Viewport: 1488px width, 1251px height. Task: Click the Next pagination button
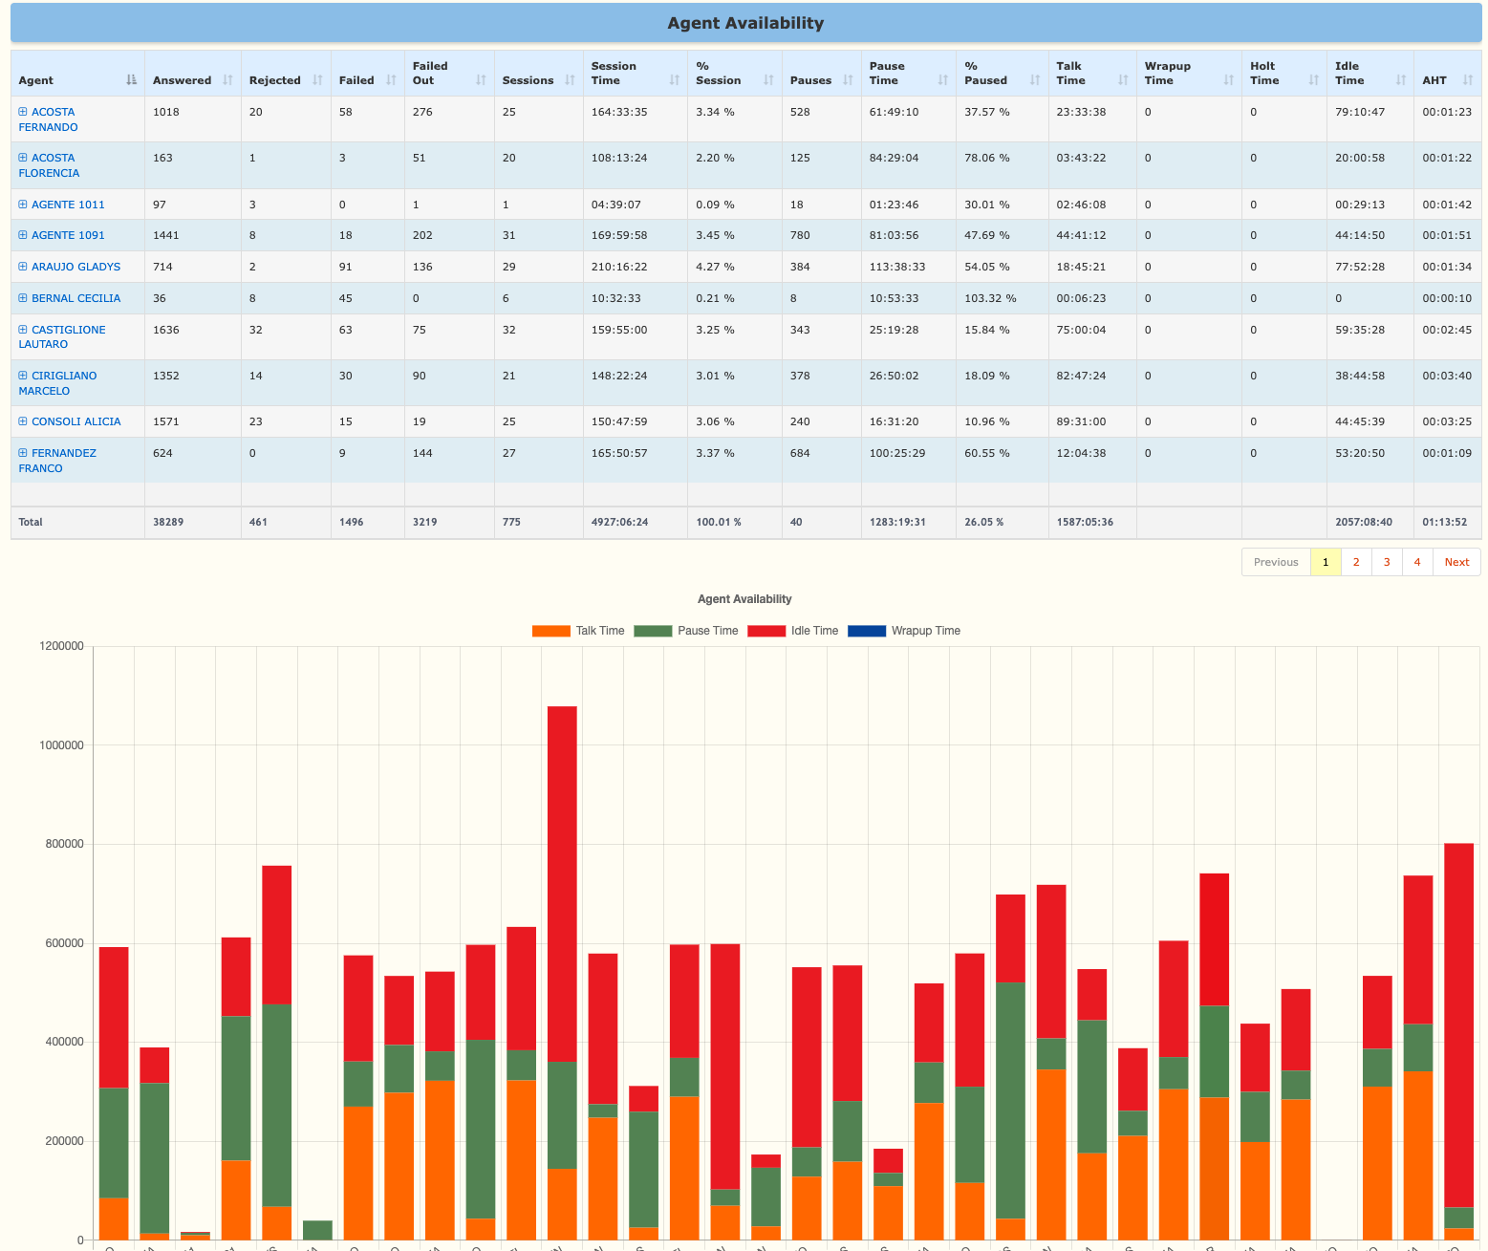click(x=1456, y=562)
